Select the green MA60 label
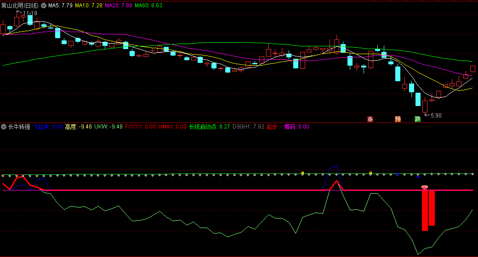478x257 pixels. pos(148,6)
